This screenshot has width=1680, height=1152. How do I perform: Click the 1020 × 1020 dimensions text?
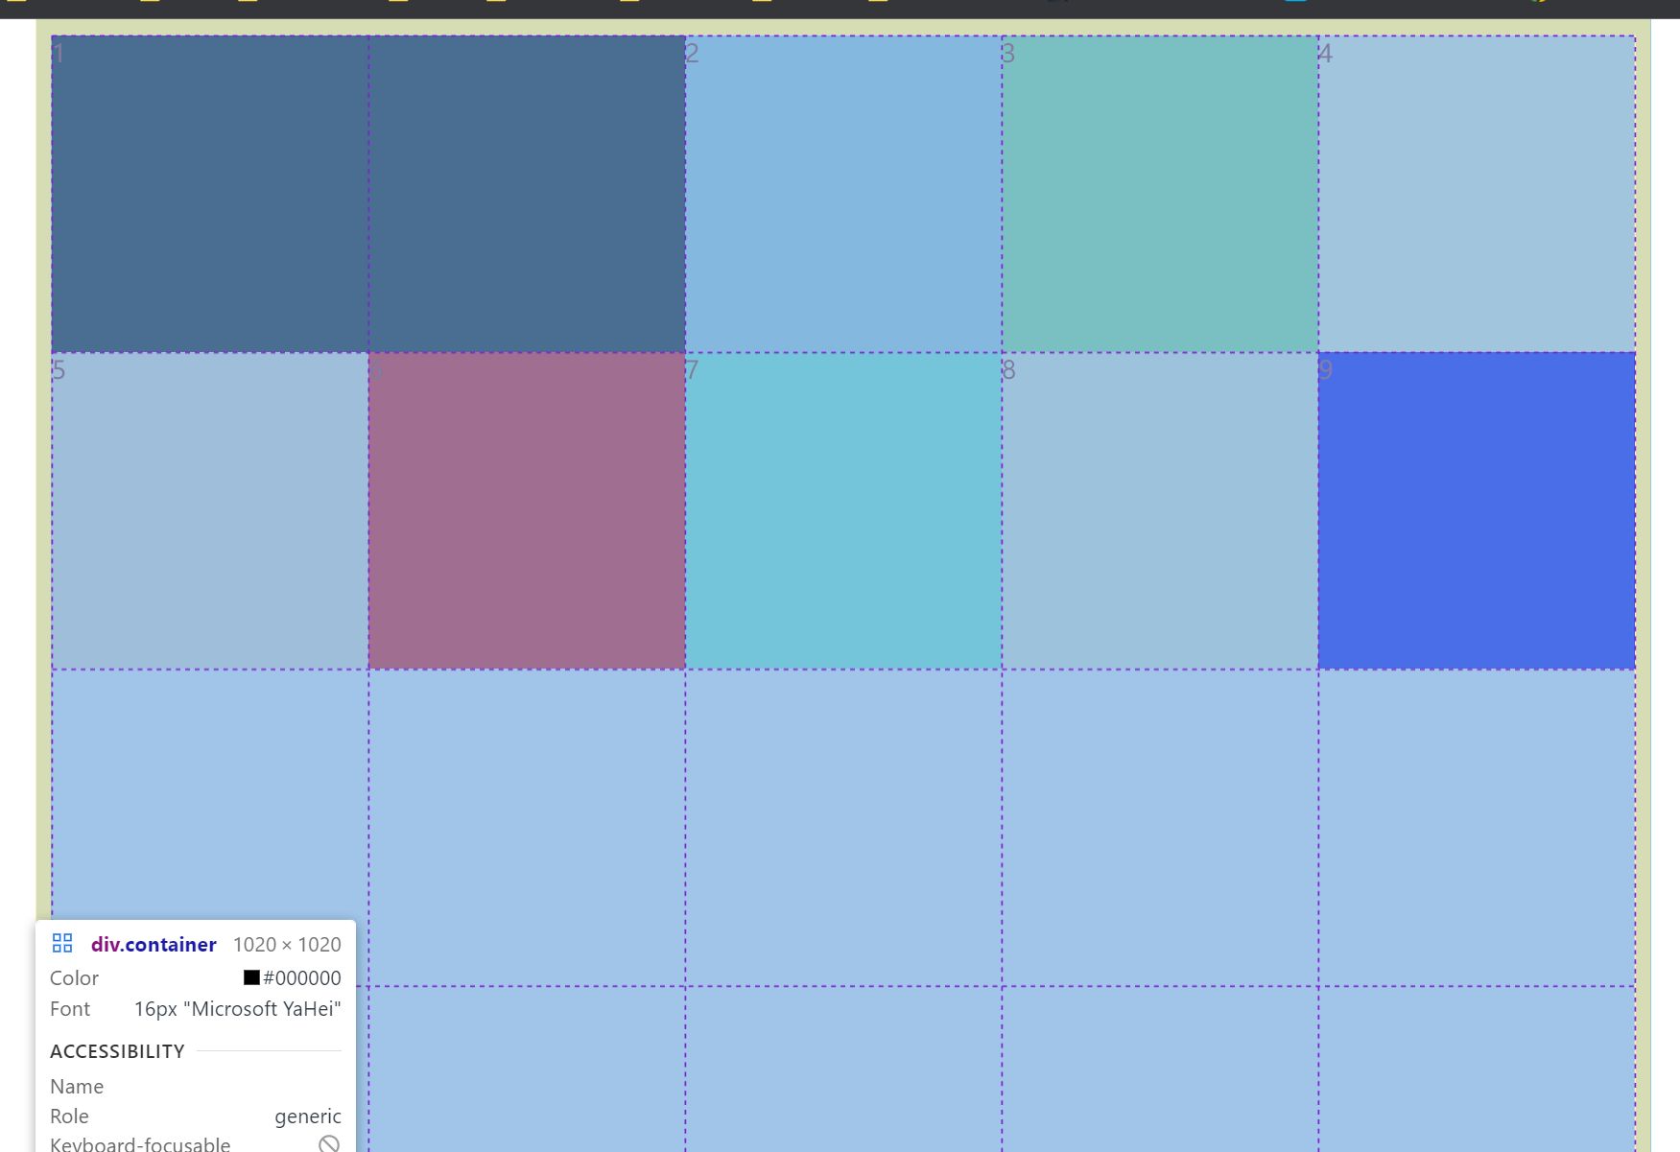[x=287, y=945]
